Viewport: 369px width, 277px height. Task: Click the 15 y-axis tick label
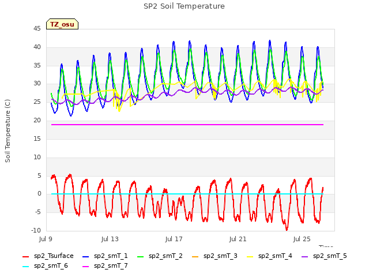pos(37,138)
